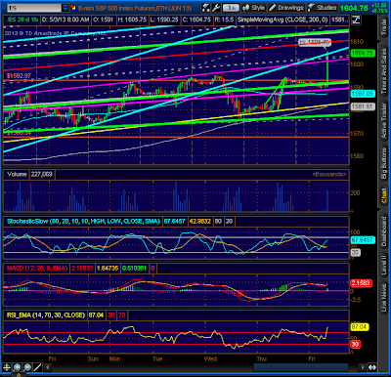Click the horizontal time scrollbar thumb
Image resolution: width=391 pixels, height=377 pixels.
(x=300, y=367)
